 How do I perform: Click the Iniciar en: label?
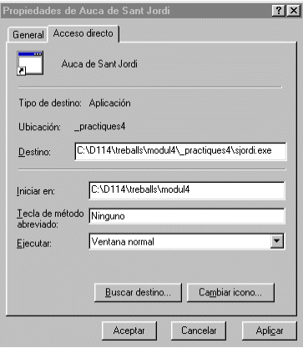(36, 191)
